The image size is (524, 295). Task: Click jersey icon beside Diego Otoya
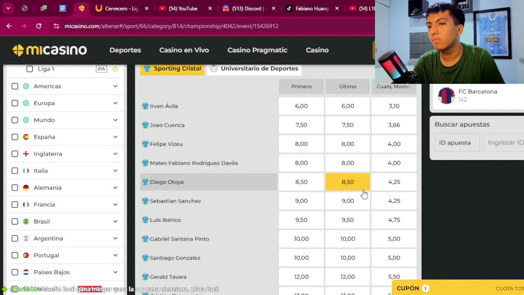[x=145, y=182]
